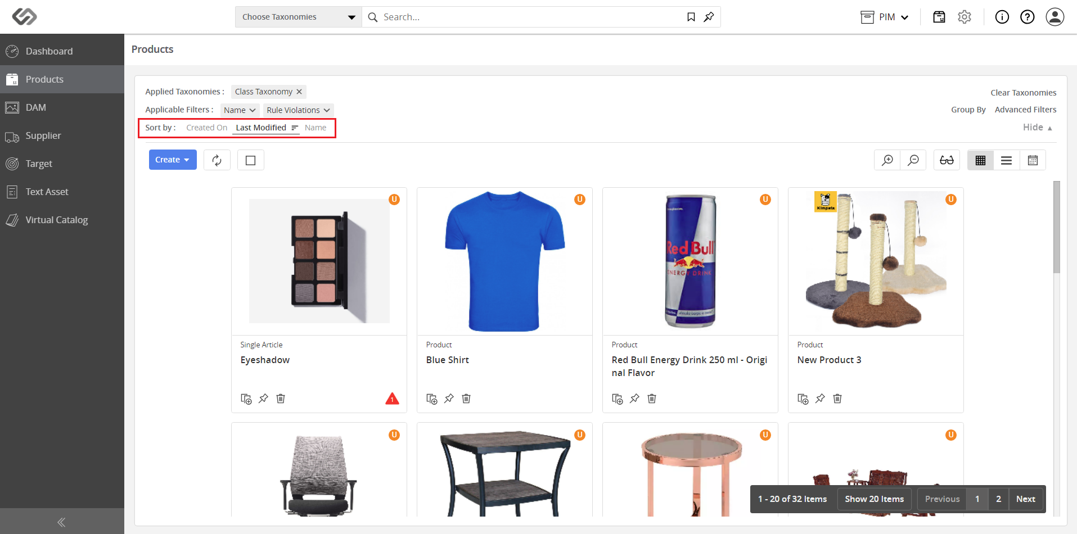The image size is (1077, 534).
Task: Toggle the select-all checkbox
Action: click(x=251, y=160)
